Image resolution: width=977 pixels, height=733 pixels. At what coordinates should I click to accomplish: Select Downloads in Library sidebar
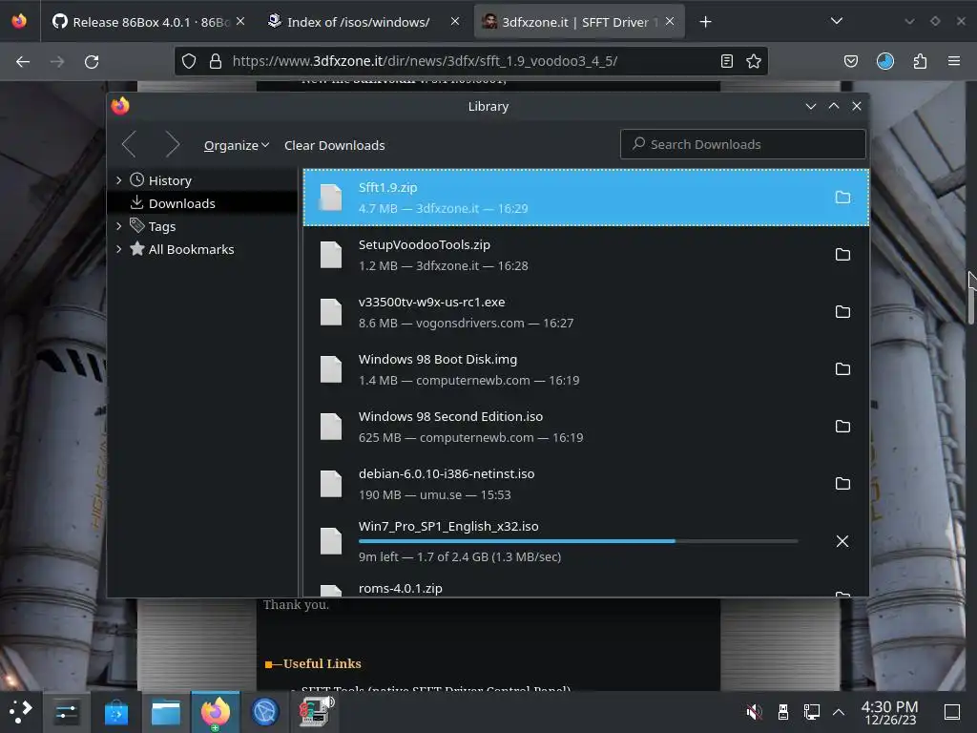point(202,203)
